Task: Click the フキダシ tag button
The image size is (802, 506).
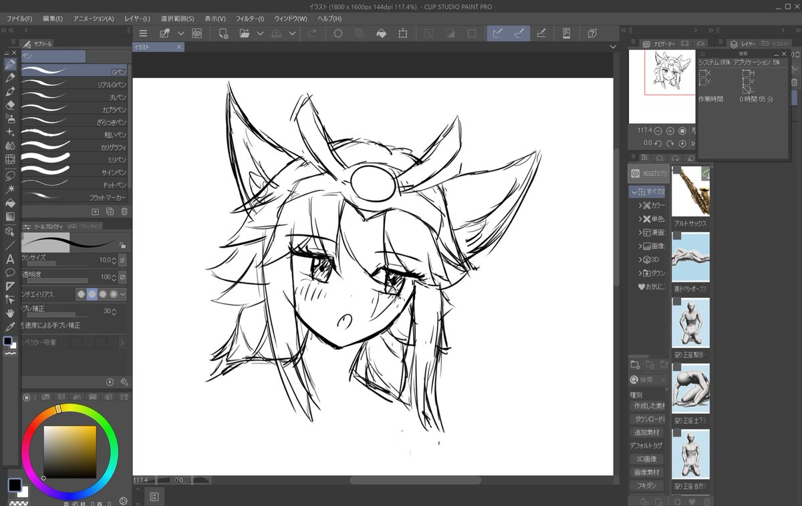Action: pyautogui.click(x=646, y=485)
